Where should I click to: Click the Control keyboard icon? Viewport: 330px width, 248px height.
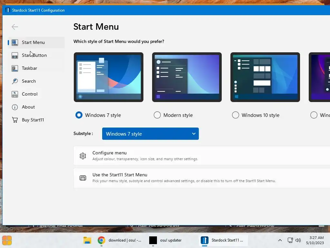click(x=15, y=94)
